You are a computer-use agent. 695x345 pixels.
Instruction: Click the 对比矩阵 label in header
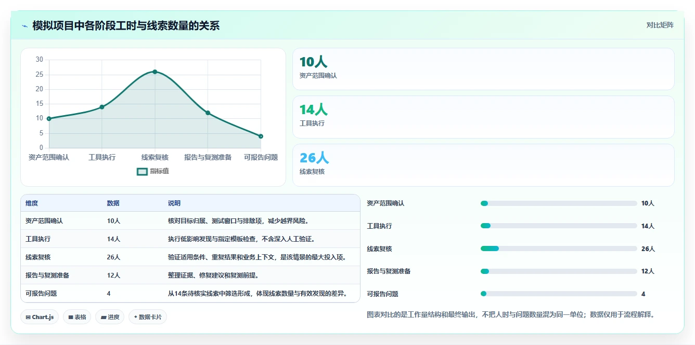660,25
